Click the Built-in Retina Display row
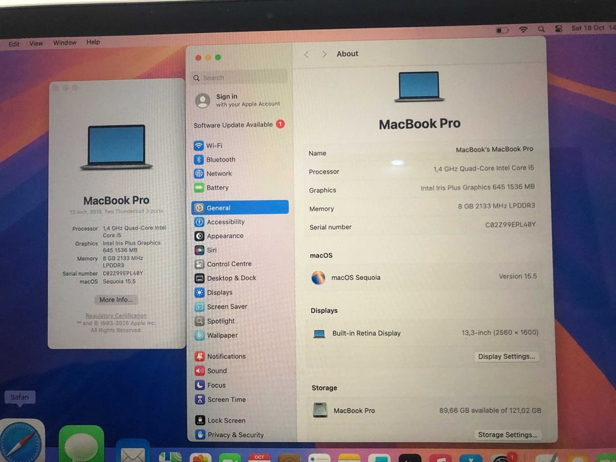Viewport: 616px width, 462px height. (425, 333)
